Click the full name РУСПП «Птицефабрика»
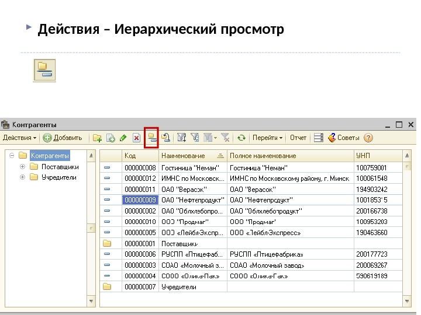This screenshot has height=315, width=421. point(291,254)
